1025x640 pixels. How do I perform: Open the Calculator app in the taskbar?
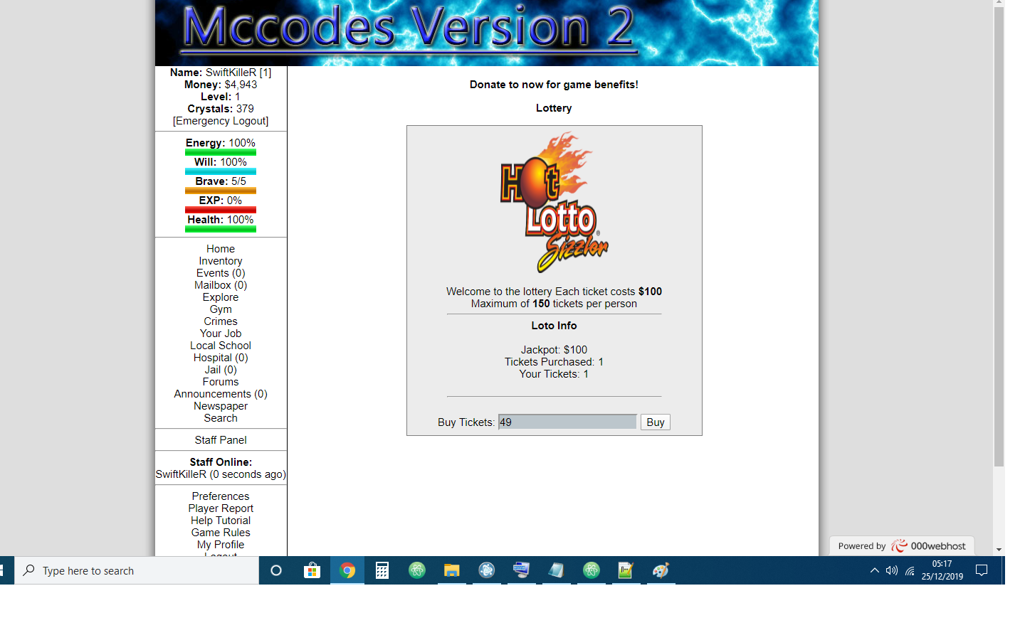click(x=382, y=570)
